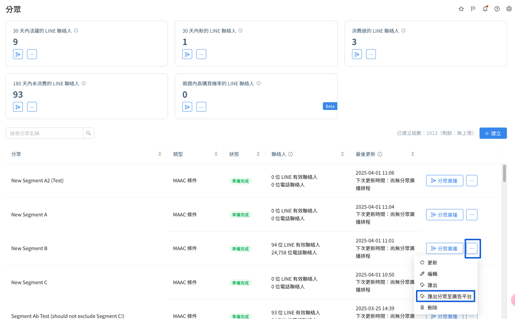Screen dimensions: 515x319
Task: Sort table by 分眾 column
Action: (x=160, y=154)
